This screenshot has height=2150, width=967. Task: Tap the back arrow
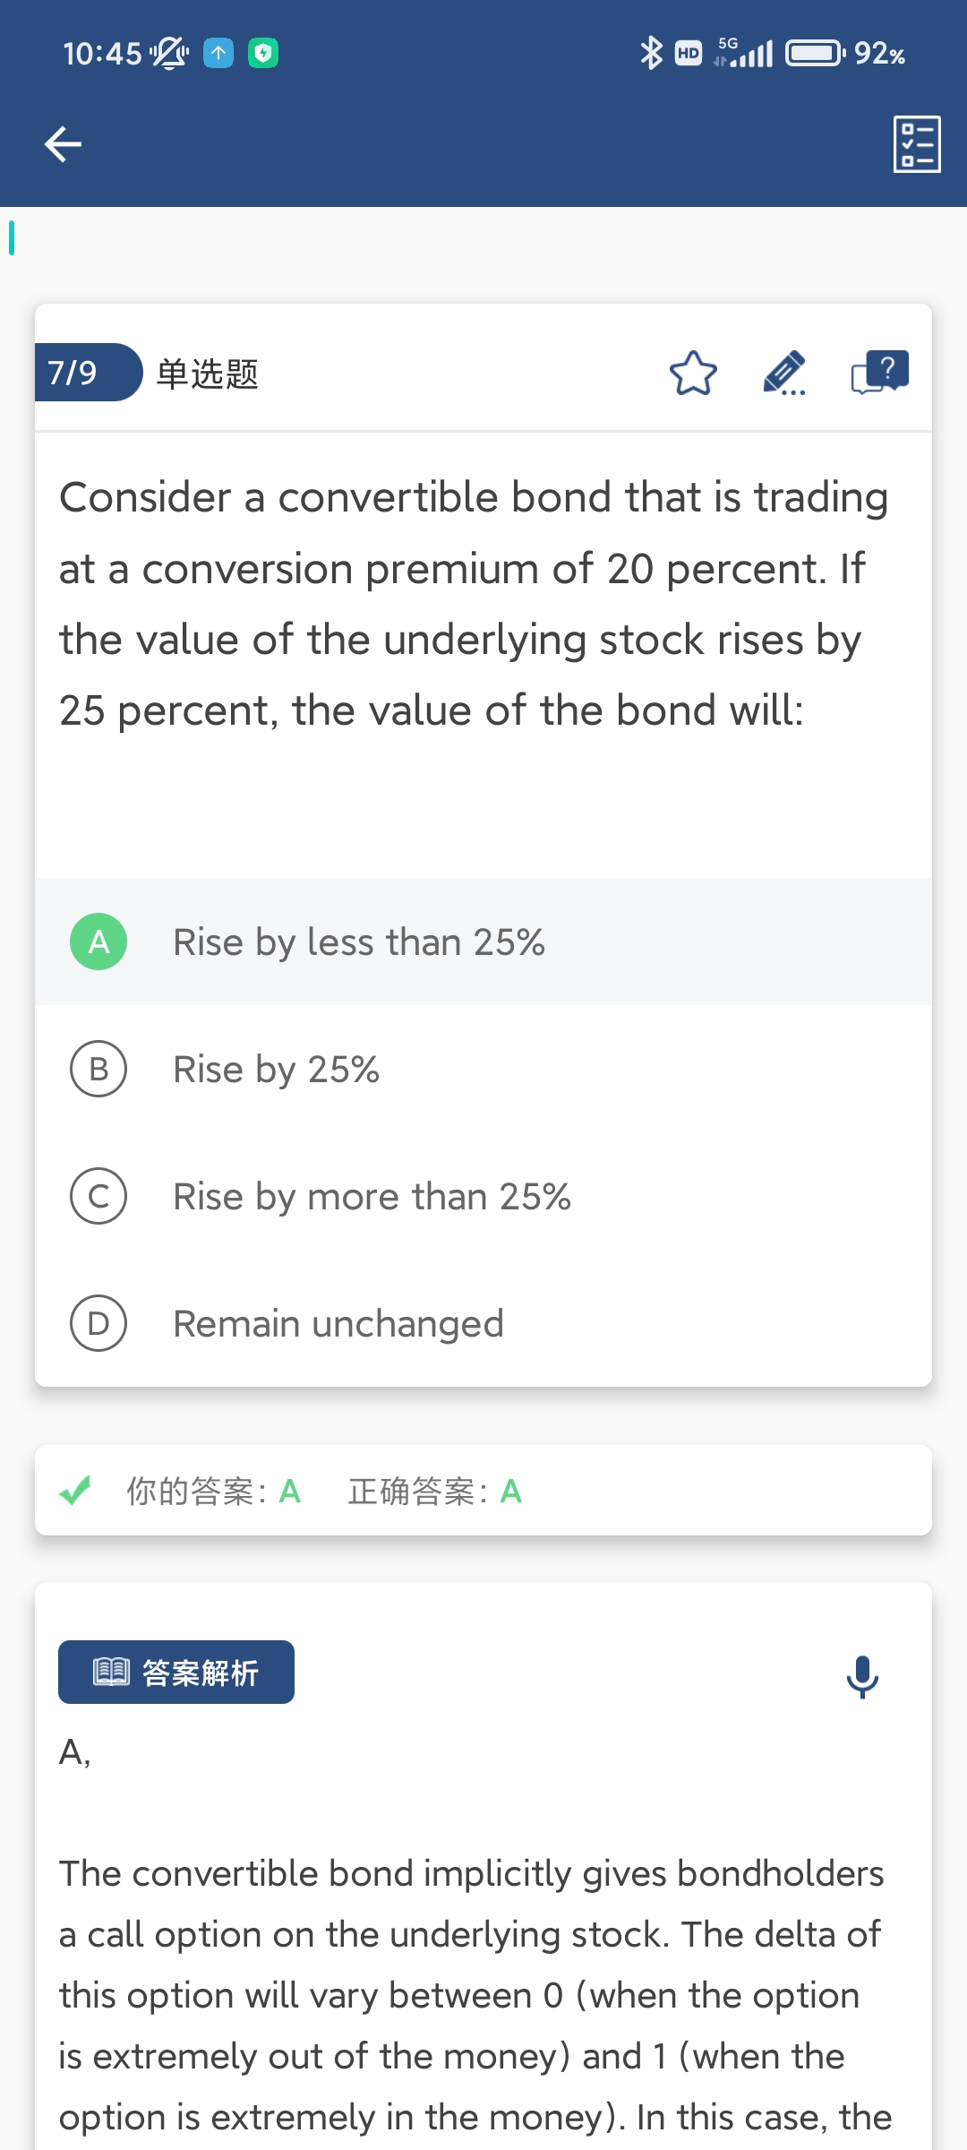63,144
